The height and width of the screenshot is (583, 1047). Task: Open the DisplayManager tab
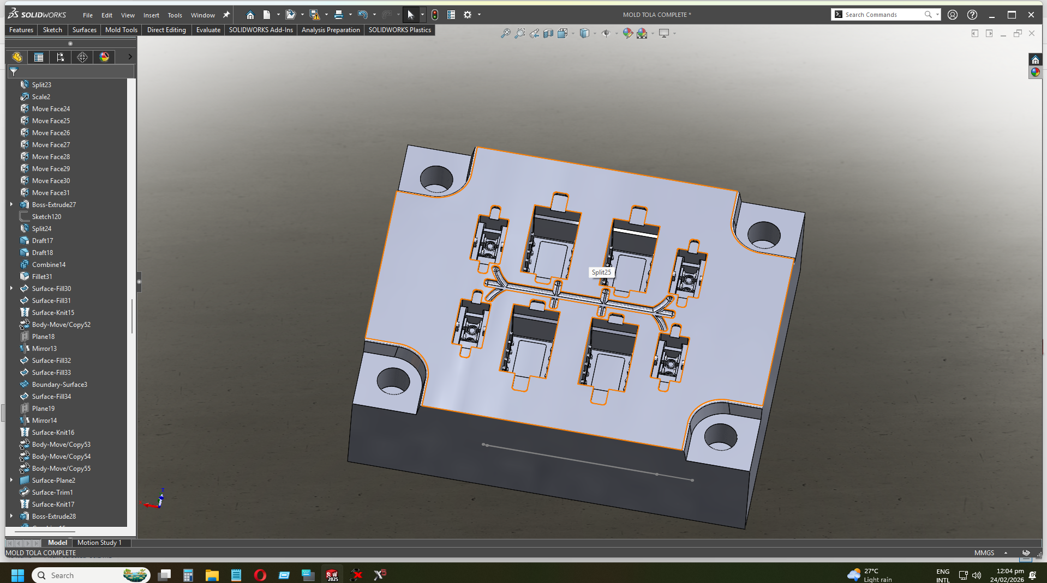104,57
